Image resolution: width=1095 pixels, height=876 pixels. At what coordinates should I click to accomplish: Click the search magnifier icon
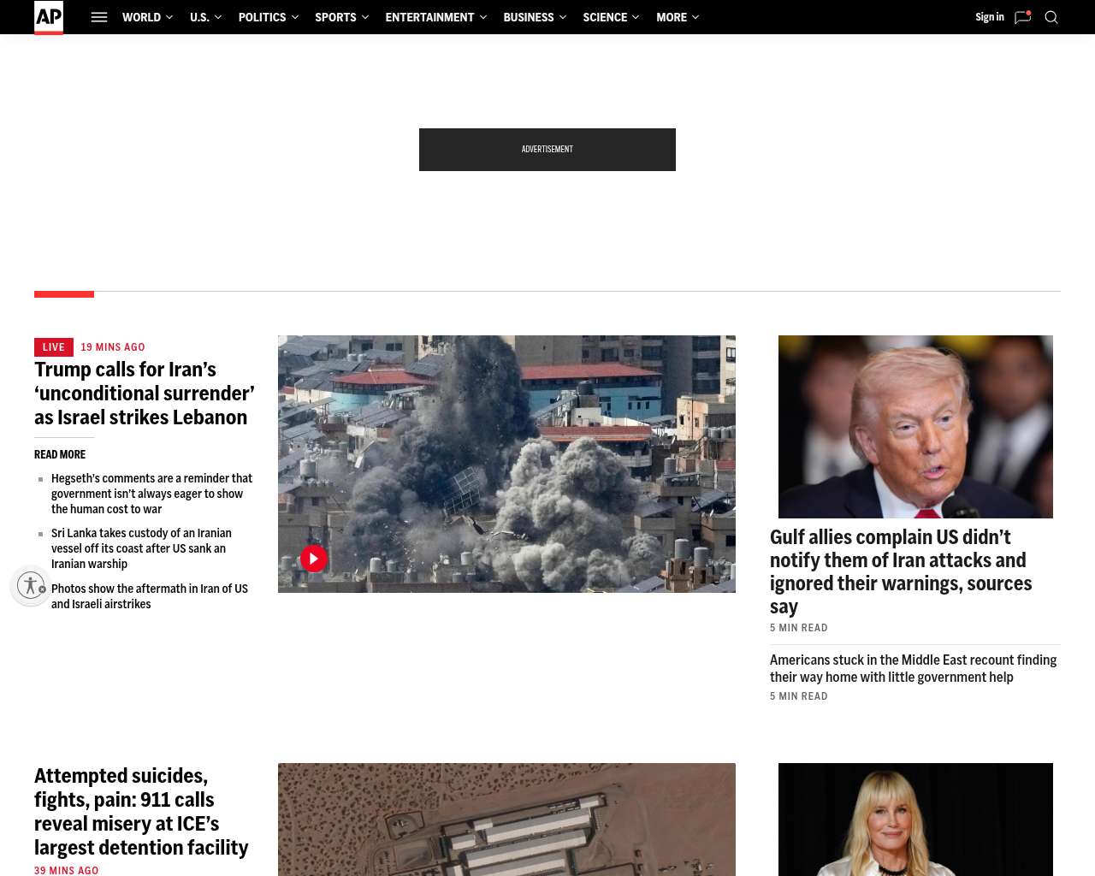1051,17
